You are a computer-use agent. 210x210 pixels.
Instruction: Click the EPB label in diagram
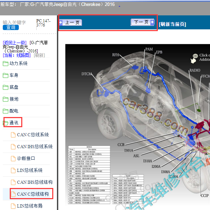[159, 52]
